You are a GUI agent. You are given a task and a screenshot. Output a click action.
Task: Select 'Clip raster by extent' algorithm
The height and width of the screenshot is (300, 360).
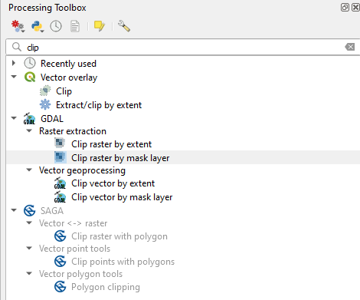pyautogui.click(x=112, y=144)
